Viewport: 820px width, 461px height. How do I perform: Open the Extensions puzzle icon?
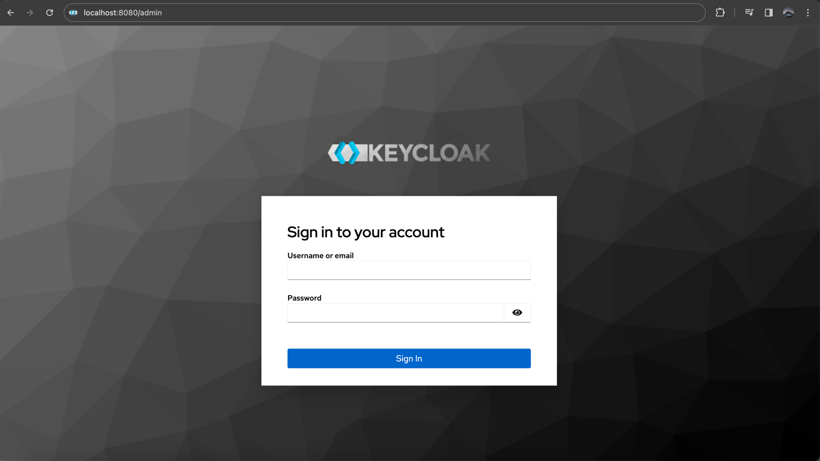click(x=720, y=13)
